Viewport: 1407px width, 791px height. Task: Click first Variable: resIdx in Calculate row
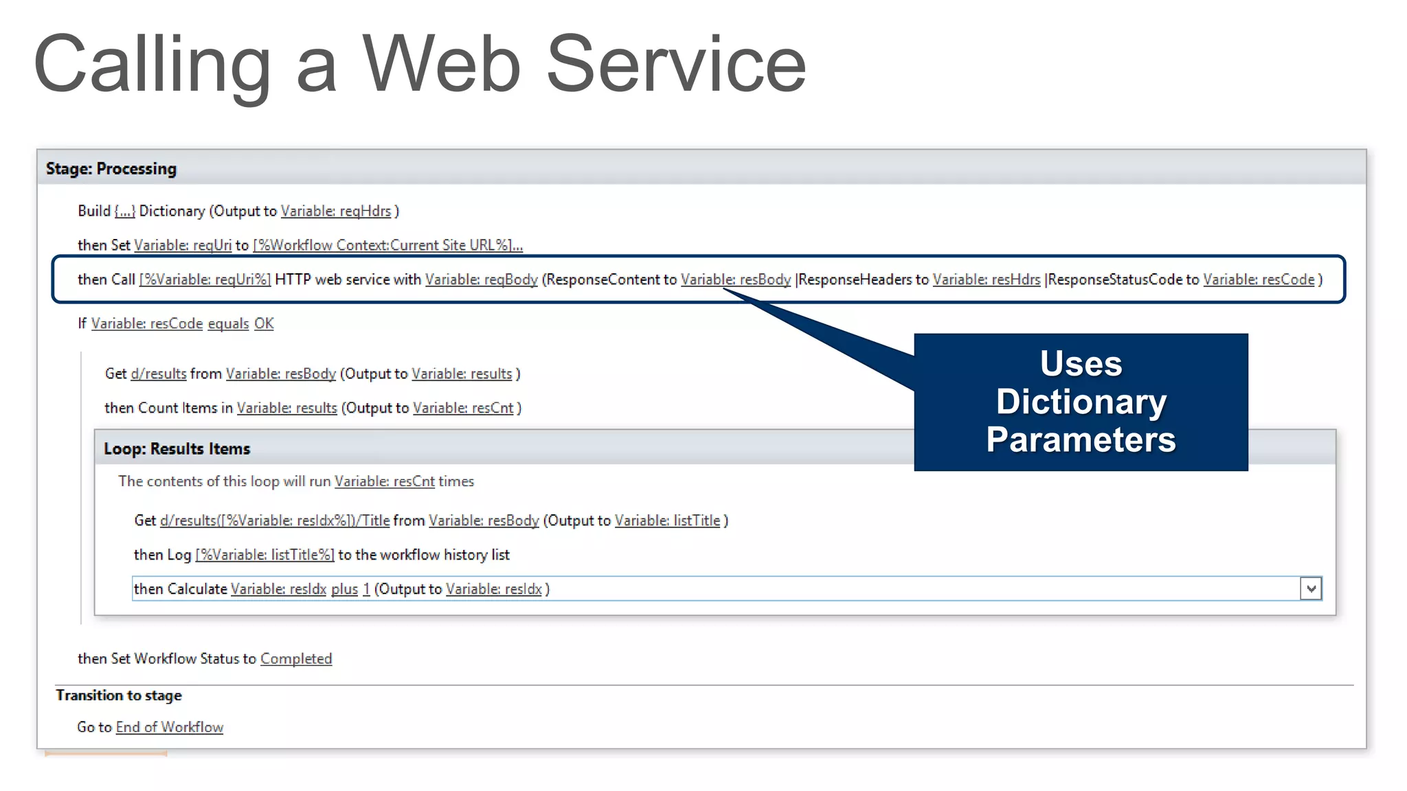(278, 589)
